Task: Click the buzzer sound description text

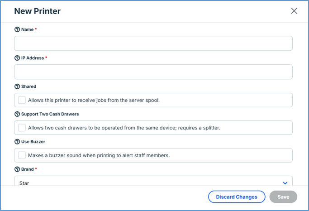Action: pyautogui.click(x=99, y=155)
